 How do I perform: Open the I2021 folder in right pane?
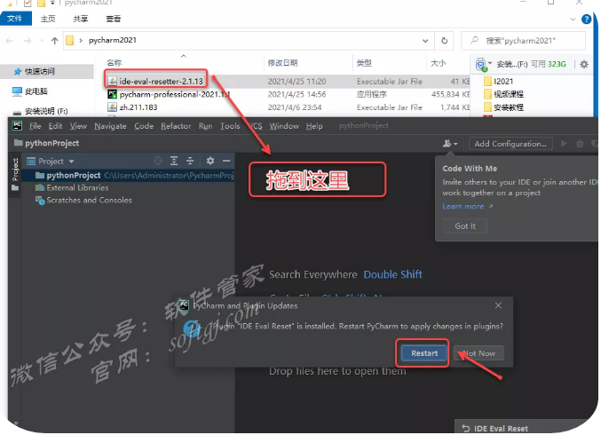pos(503,82)
